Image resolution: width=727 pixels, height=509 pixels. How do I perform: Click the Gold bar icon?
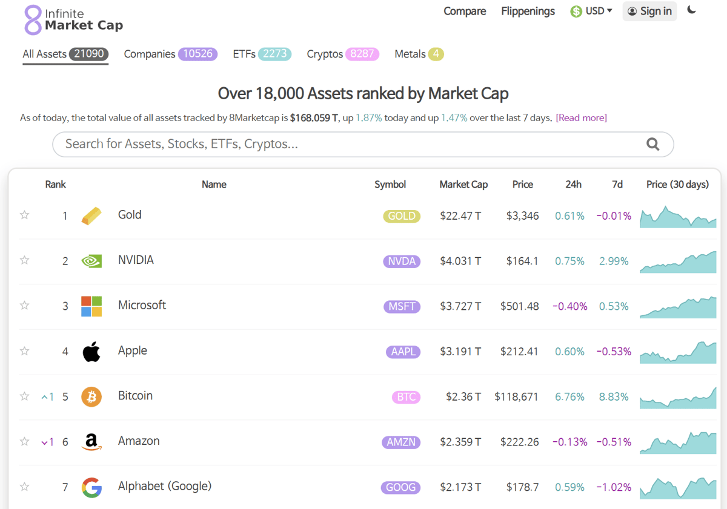(91, 215)
